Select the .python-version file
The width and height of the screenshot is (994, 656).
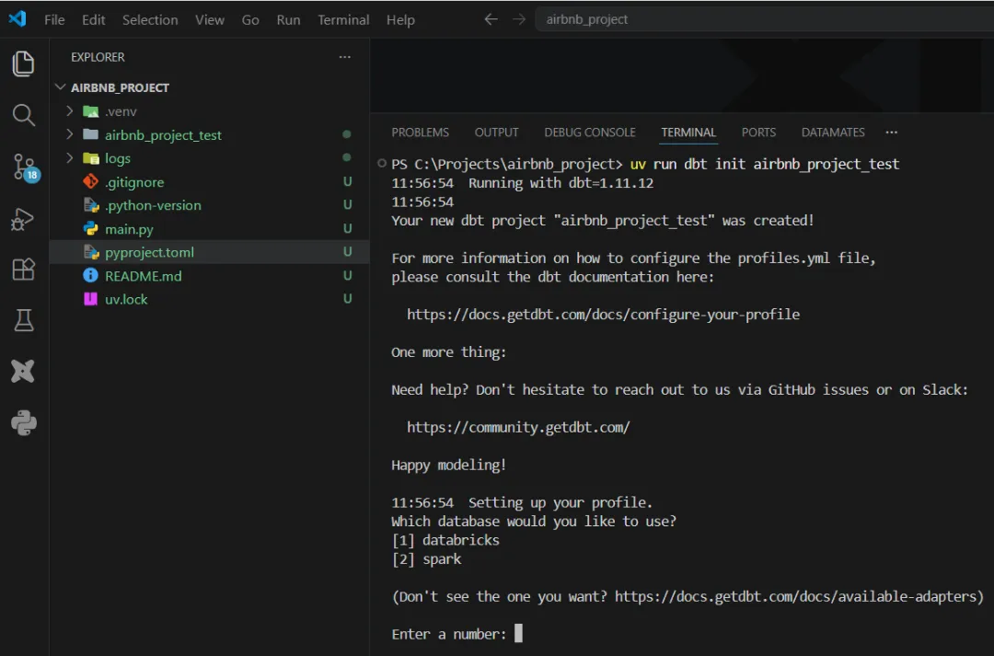click(x=209, y=205)
